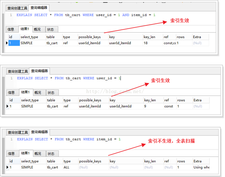Click rows column header in bottom panel

pyautogui.click(x=184, y=161)
